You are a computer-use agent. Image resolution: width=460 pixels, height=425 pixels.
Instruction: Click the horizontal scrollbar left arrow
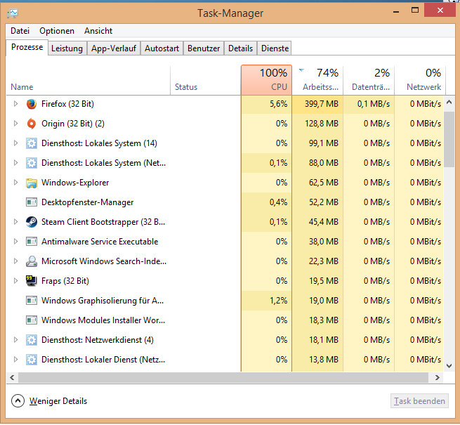12,377
